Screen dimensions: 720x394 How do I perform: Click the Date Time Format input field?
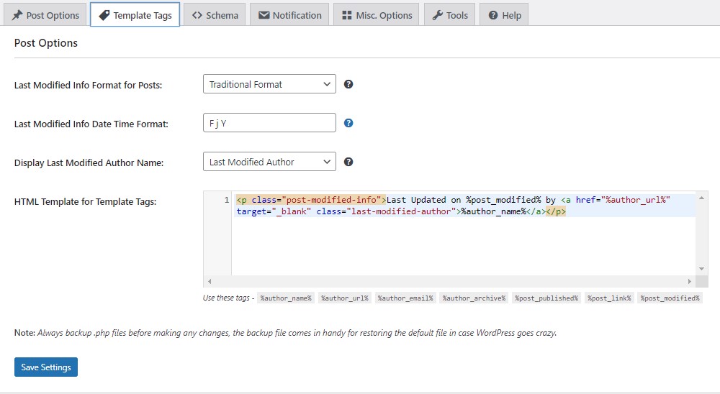coord(269,123)
